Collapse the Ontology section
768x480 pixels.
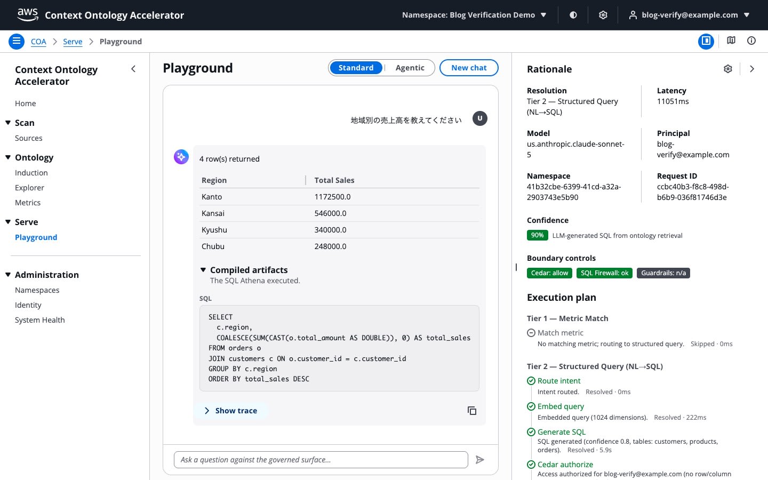(x=8, y=157)
